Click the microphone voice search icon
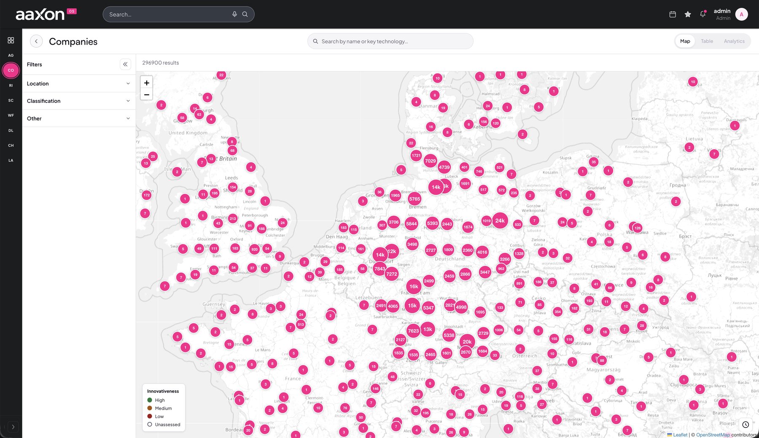The height and width of the screenshot is (438, 759). coord(234,14)
